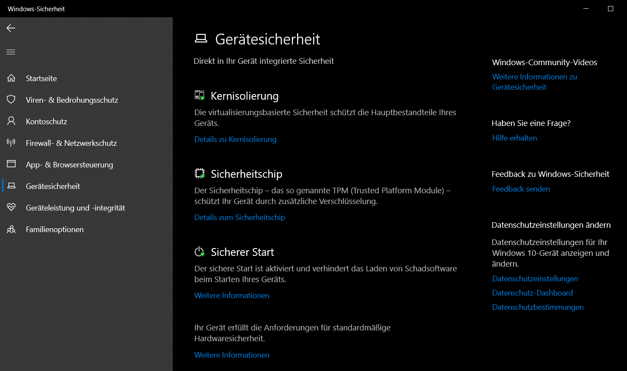Send feedback via Feedback senden link
627x371 pixels.
(521, 189)
